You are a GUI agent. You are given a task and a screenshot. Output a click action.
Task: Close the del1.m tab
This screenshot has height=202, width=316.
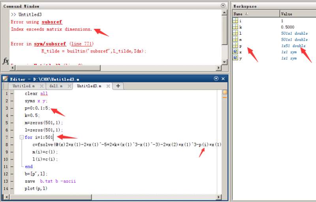(70, 86)
